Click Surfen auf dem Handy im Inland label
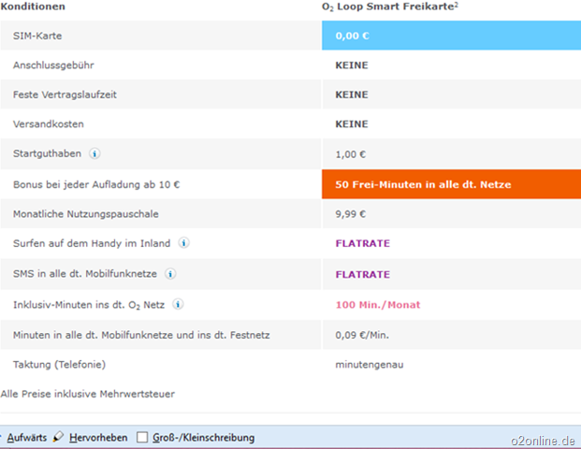The width and height of the screenshot is (581, 449). [92, 243]
